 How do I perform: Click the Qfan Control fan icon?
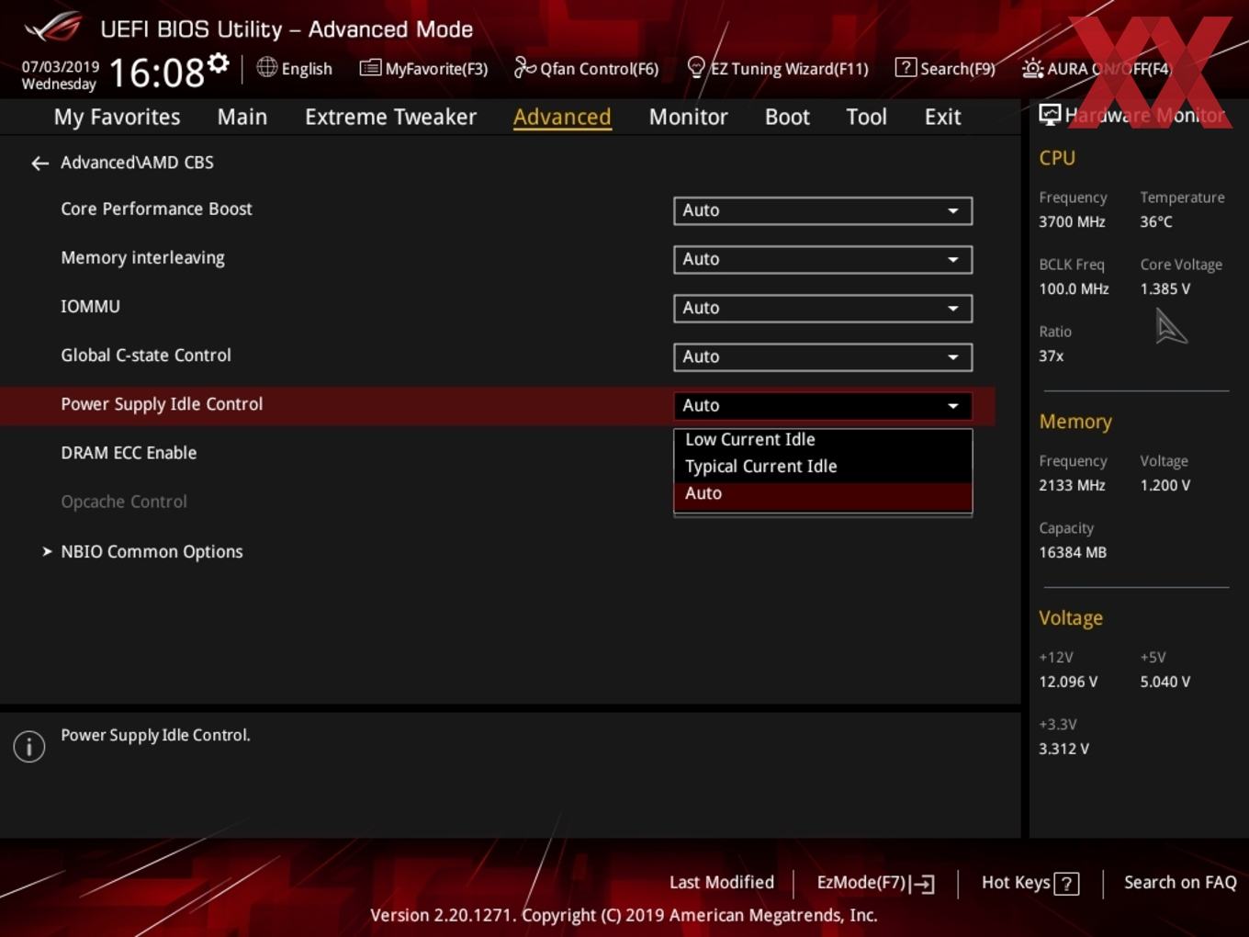[x=524, y=67]
